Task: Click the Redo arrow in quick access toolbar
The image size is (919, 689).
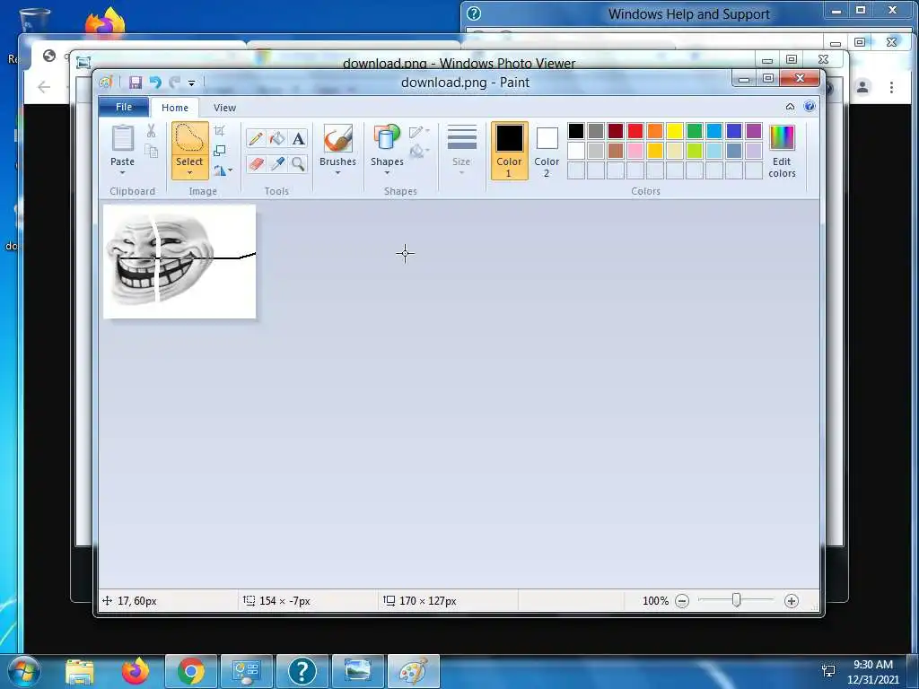Action: (x=174, y=83)
